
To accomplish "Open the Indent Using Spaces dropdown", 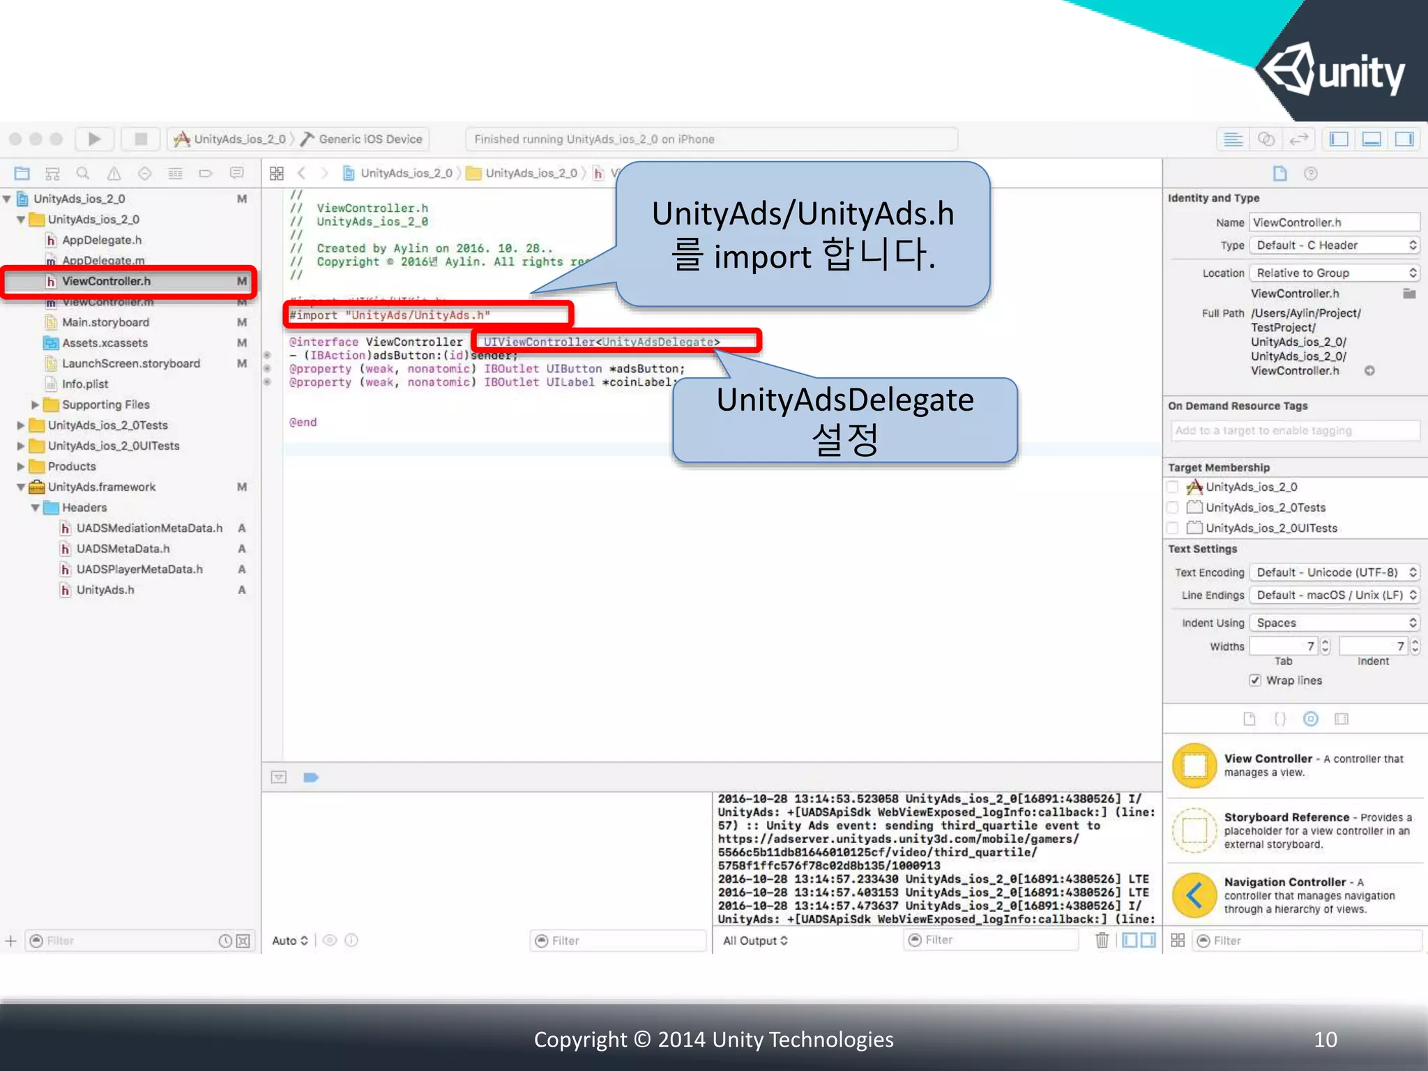I will click(1335, 623).
